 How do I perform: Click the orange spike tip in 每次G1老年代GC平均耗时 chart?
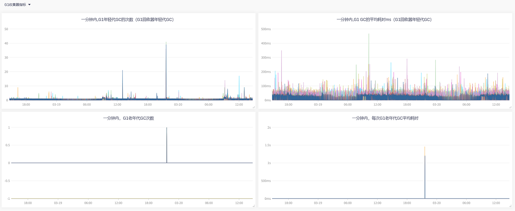[425, 147]
